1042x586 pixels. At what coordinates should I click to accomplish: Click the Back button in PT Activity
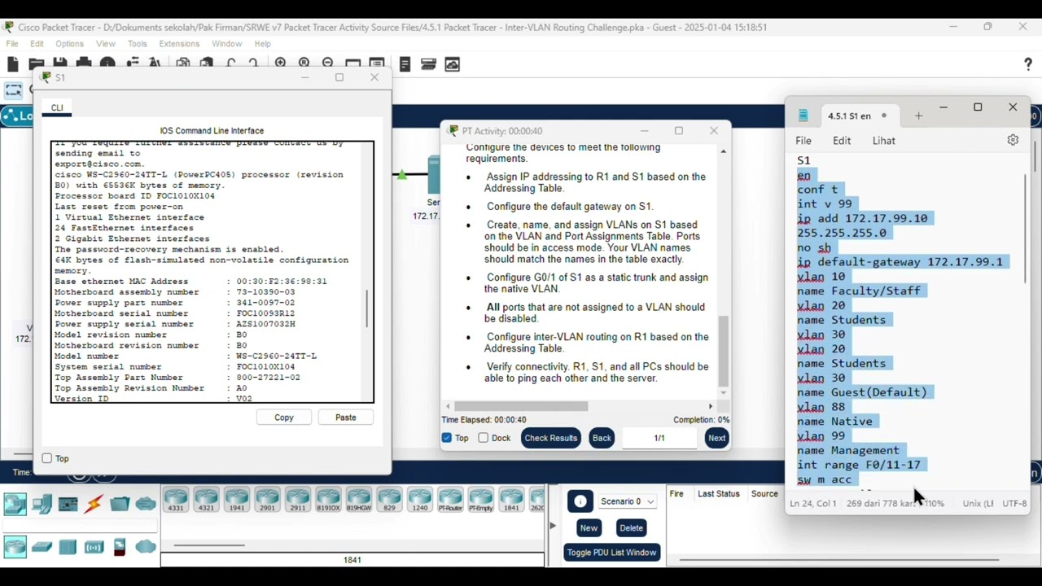coord(602,438)
